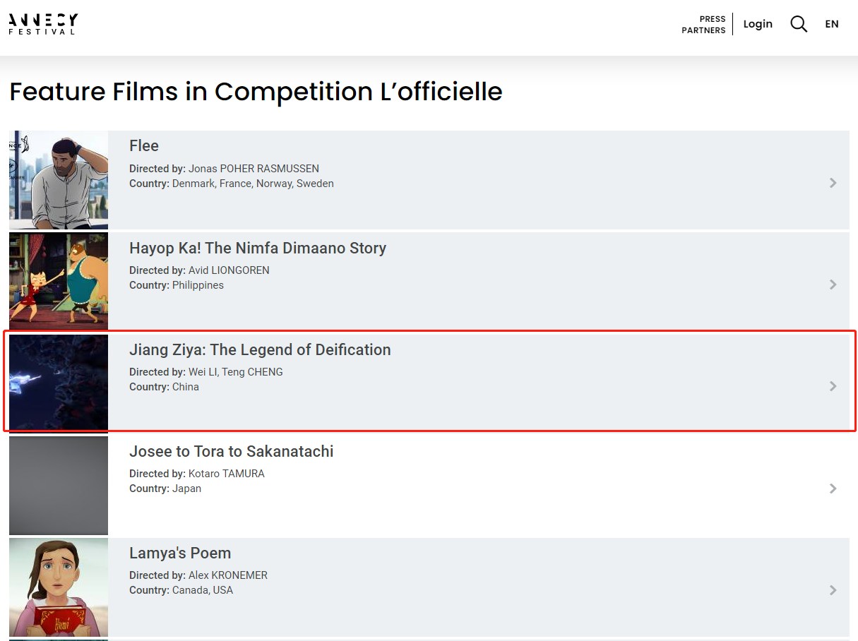
Task: Go to the Partners menu item
Action: click(703, 30)
